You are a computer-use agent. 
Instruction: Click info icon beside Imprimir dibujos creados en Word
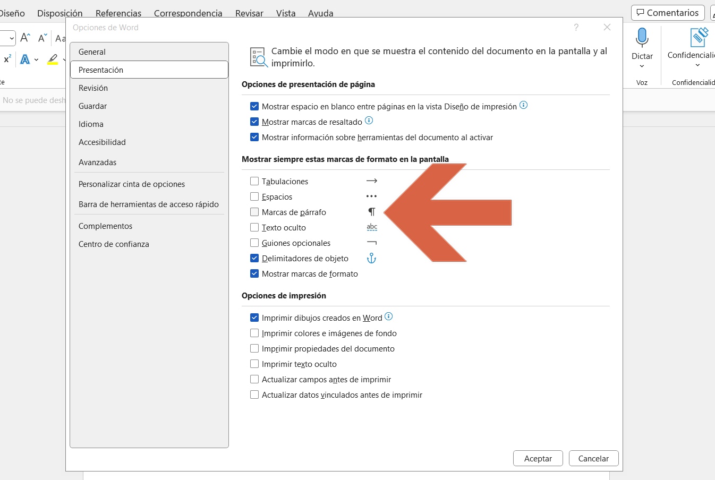(x=388, y=316)
